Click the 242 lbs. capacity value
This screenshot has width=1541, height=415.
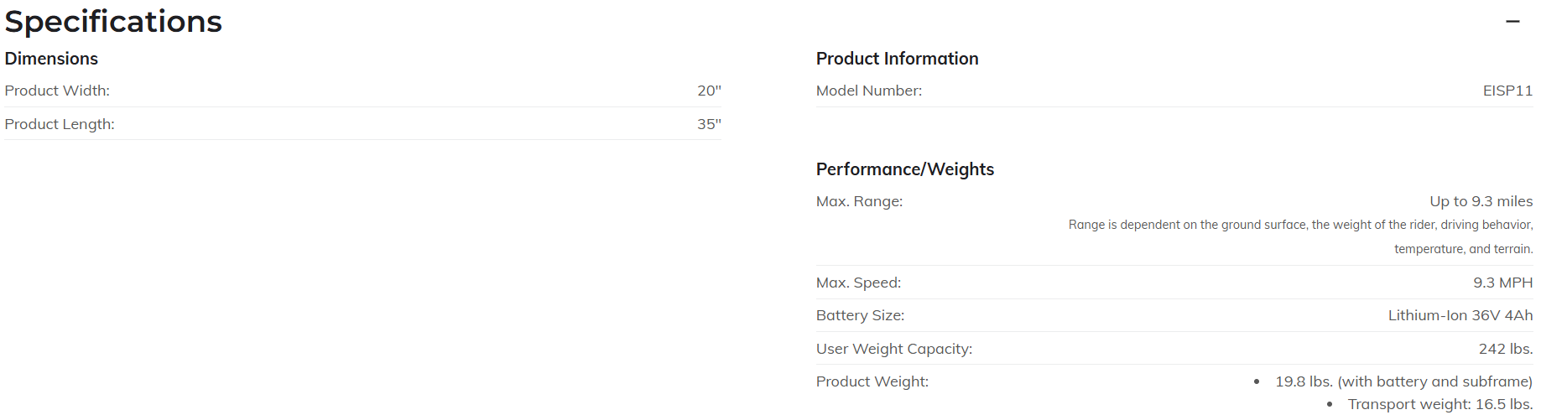click(1505, 349)
